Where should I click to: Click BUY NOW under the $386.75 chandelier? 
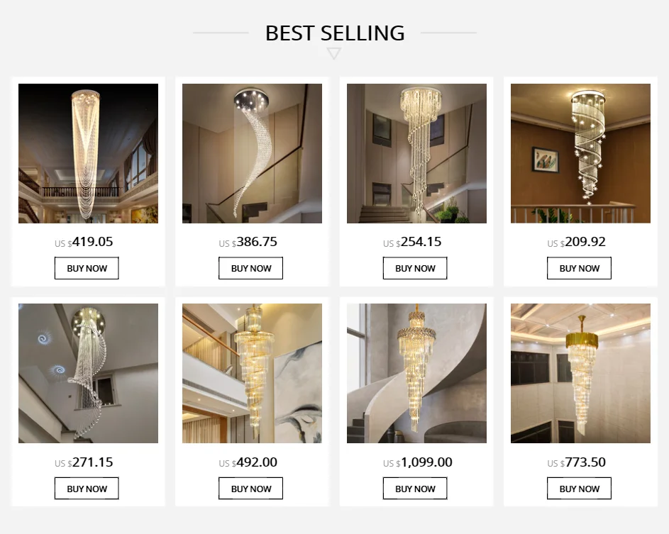tap(251, 268)
